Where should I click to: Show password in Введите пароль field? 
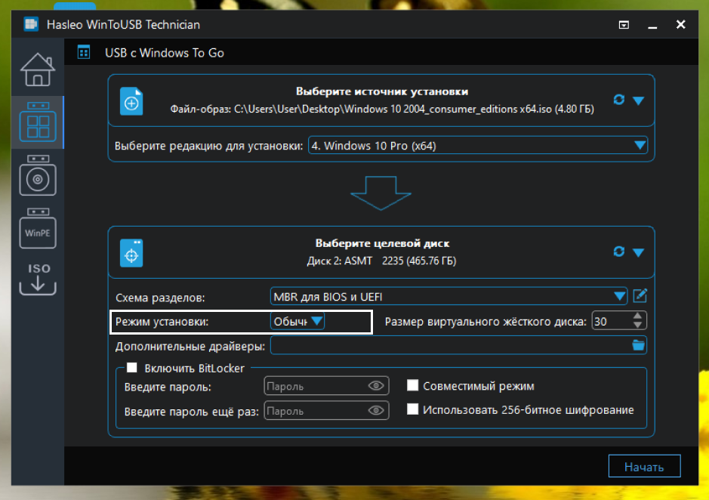tap(376, 385)
